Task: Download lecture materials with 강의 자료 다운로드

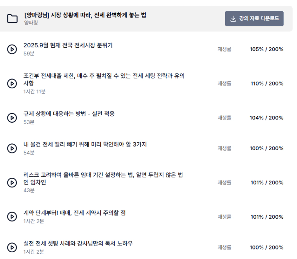Action: (254, 19)
